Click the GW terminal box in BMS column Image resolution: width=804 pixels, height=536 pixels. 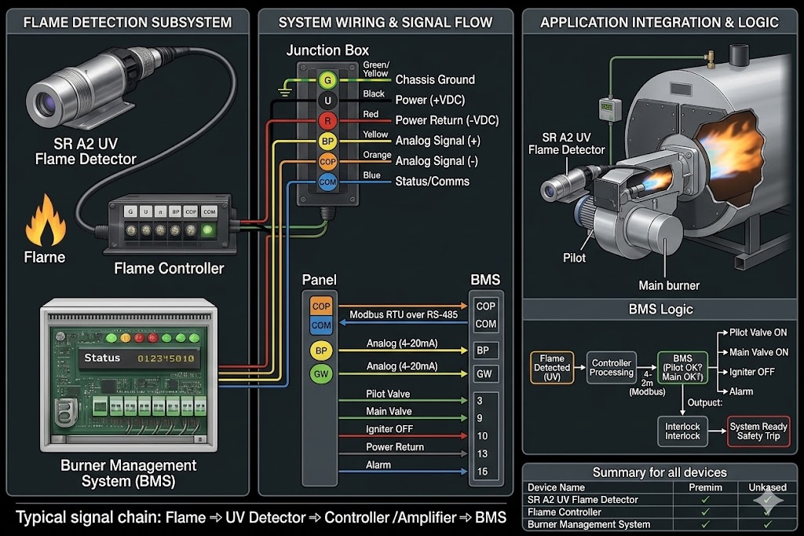485,374
